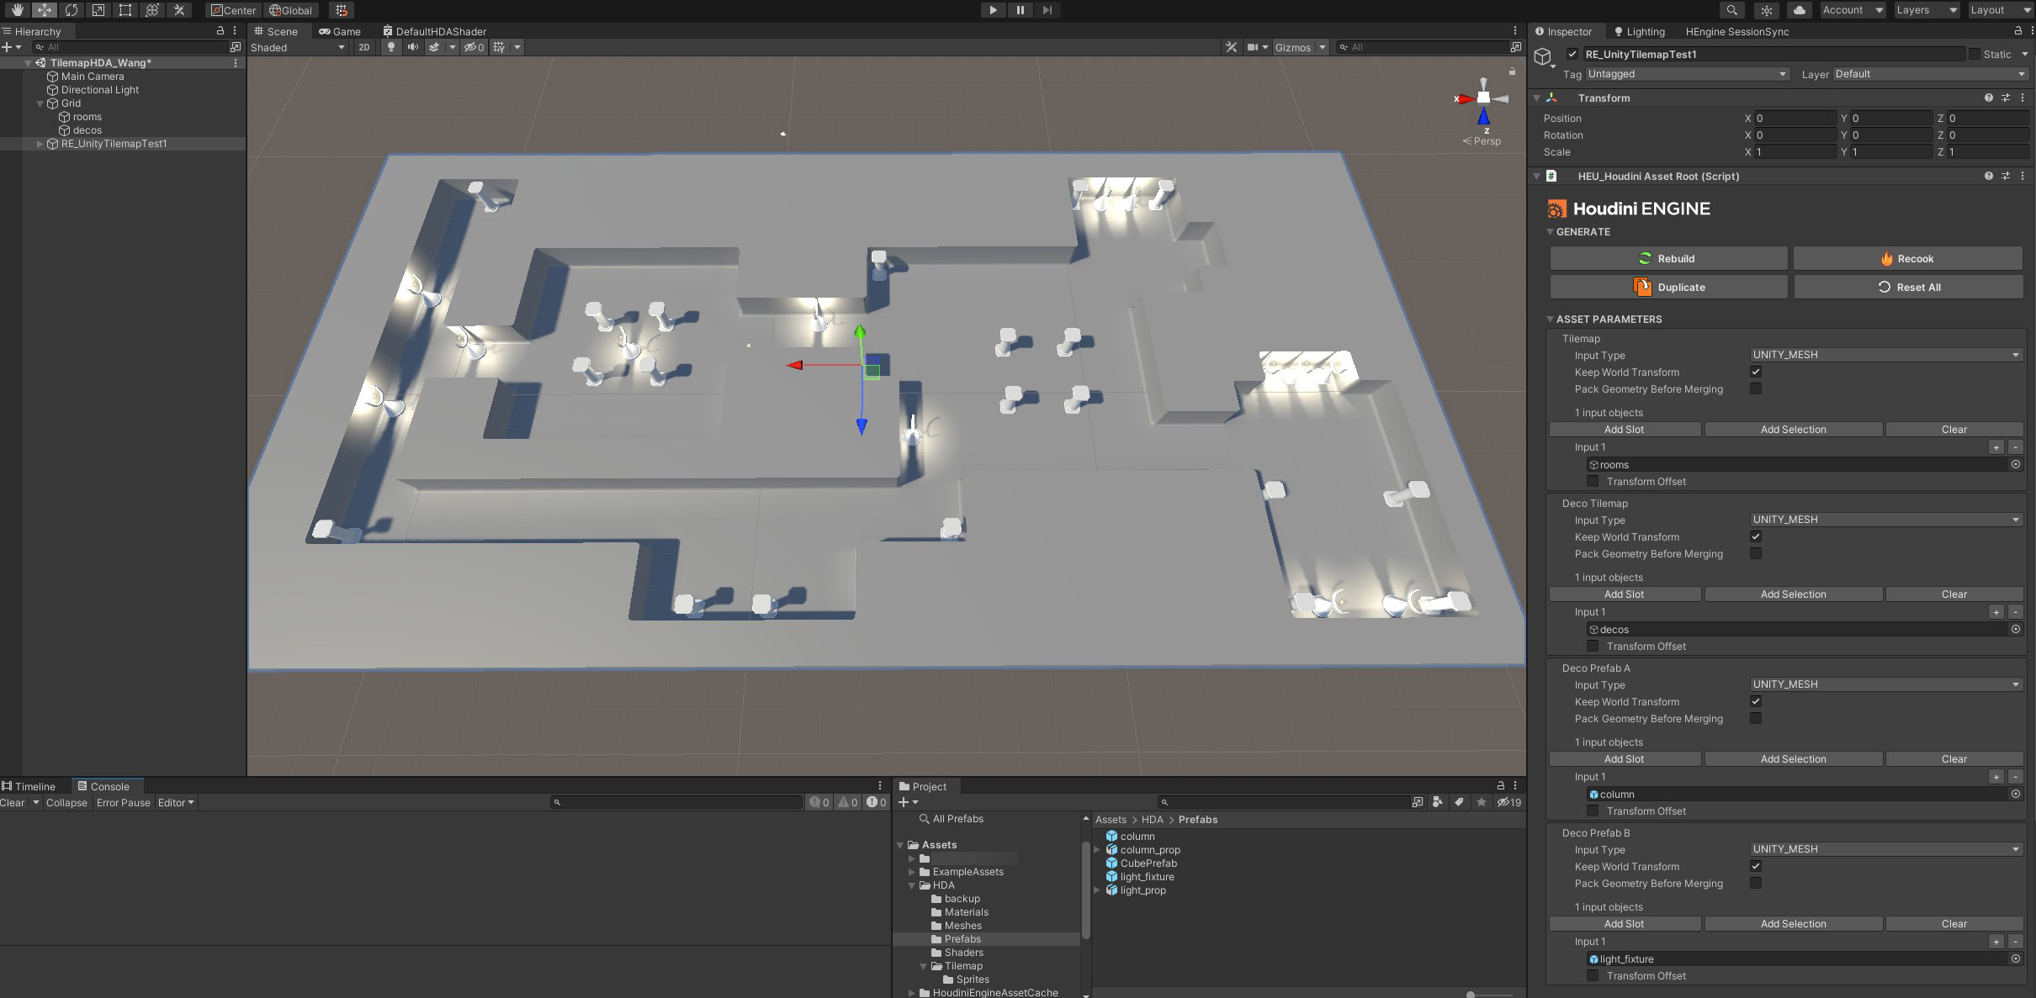Open the Tag dropdown showing Untagged

click(1687, 74)
